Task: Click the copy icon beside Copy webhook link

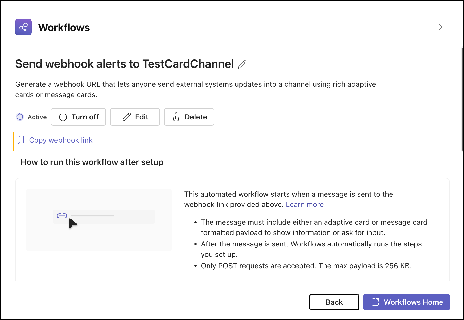Action: 21,140
